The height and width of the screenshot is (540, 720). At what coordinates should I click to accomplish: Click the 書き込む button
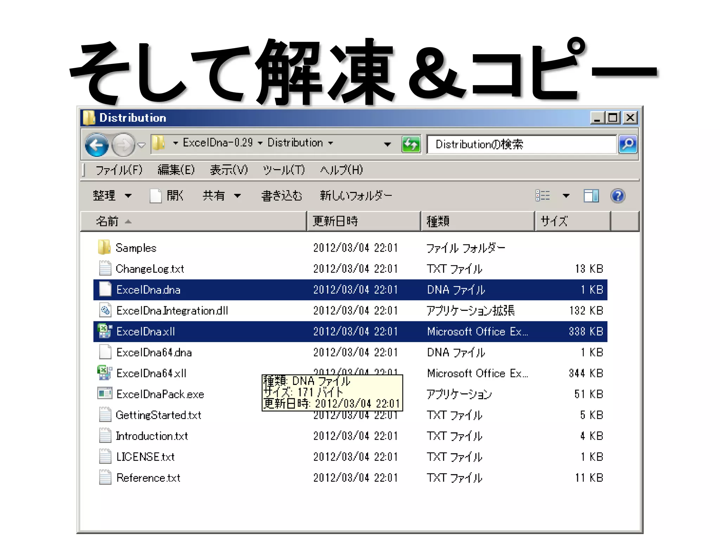[x=282, y=195]
